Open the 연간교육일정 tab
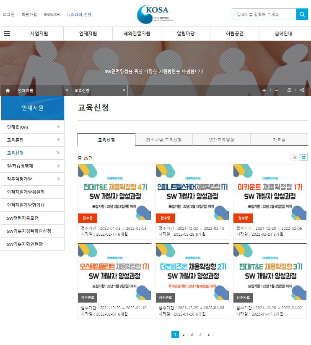The height and width of the screenshot is (345, 311). point(221,140)
